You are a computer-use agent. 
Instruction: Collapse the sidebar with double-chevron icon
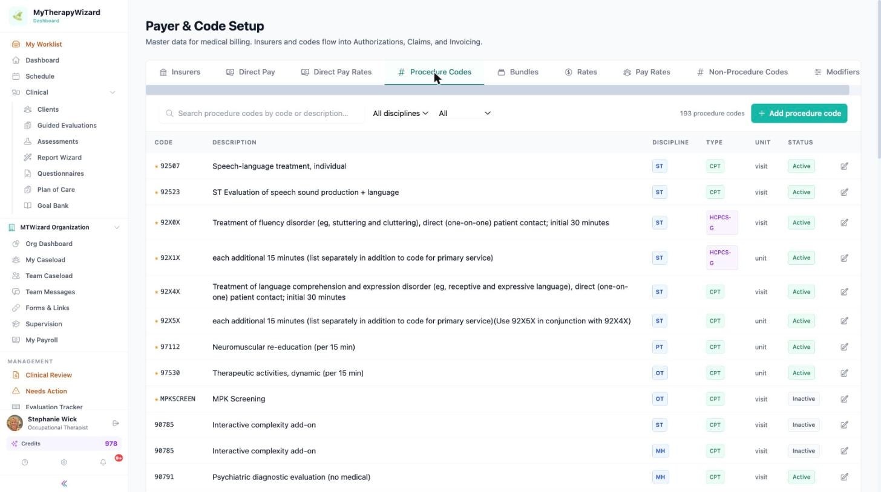click(64, 484)
